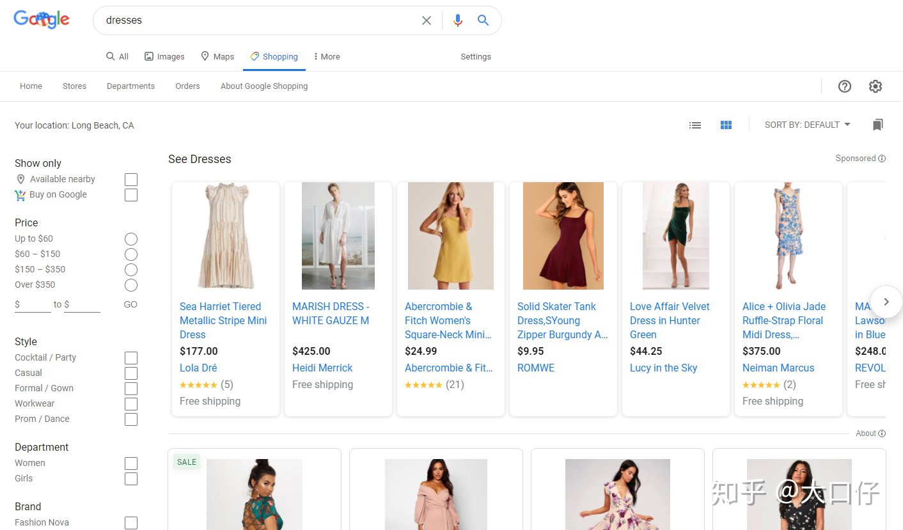Open Alice + Olivia Jade dress link
903x530 pixels.
pos(784,320)
